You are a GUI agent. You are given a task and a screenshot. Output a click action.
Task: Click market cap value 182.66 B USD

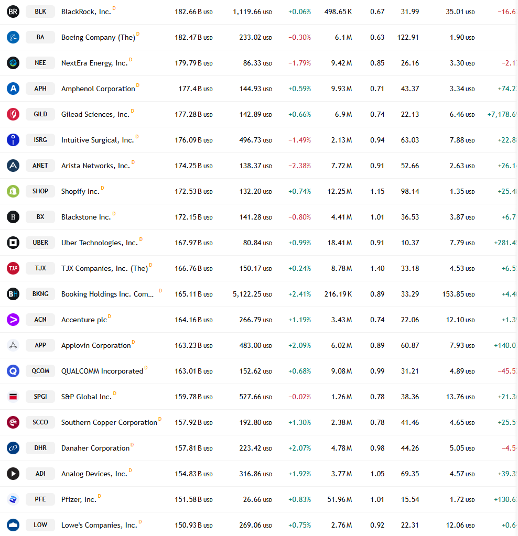pyautogui.click(x=193, y=12)
